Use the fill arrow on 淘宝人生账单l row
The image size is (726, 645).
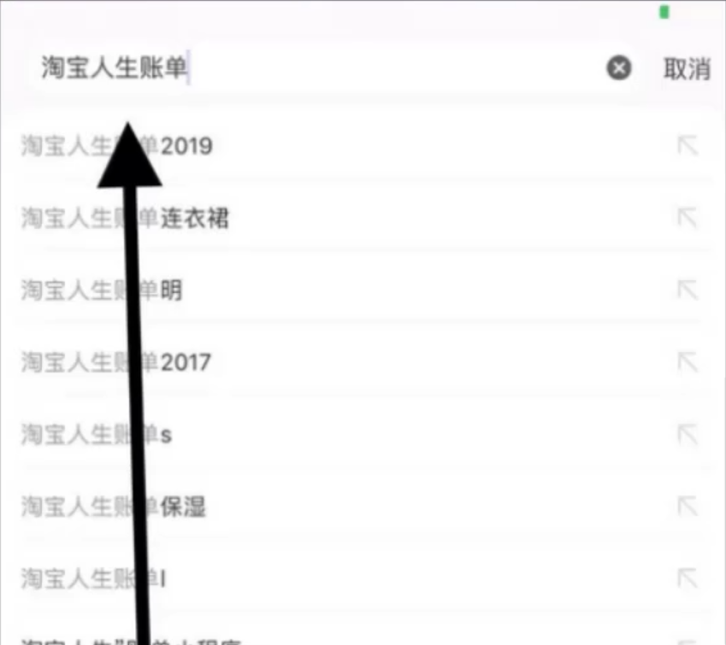688,578
